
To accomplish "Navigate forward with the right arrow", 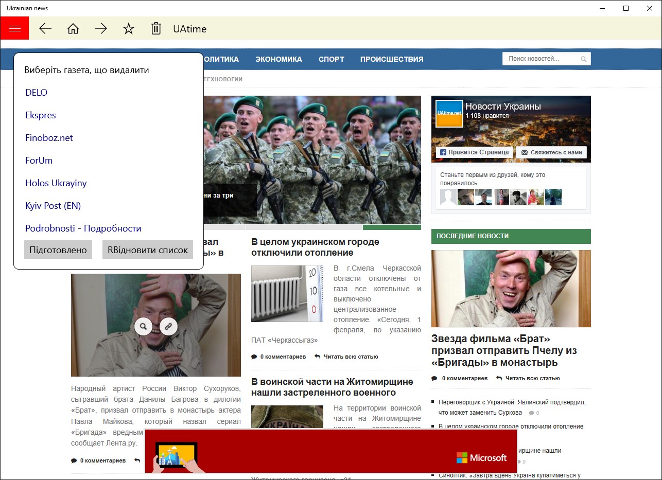I will pyautogui.click(x=101, y=29).
